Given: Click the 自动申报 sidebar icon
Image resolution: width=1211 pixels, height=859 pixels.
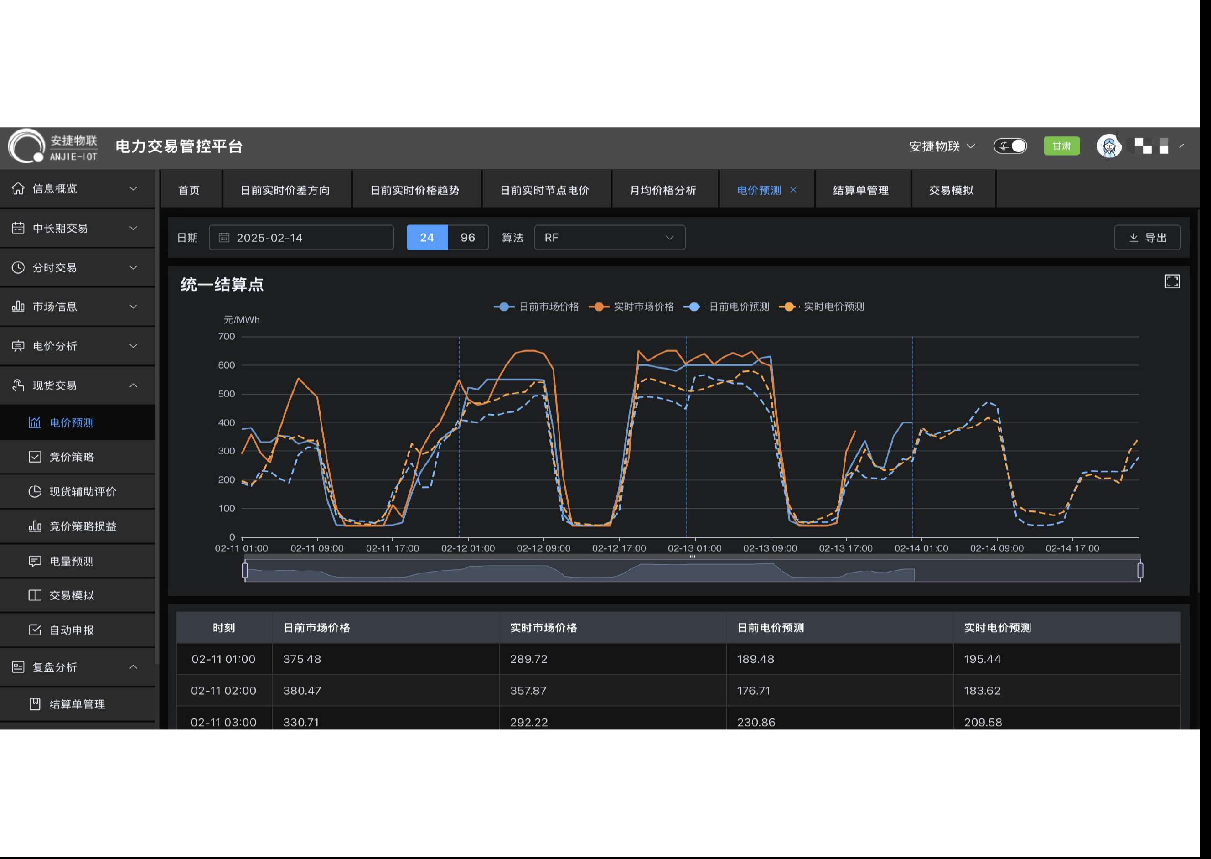Looking at the screenshot, I should pos(35,630).
